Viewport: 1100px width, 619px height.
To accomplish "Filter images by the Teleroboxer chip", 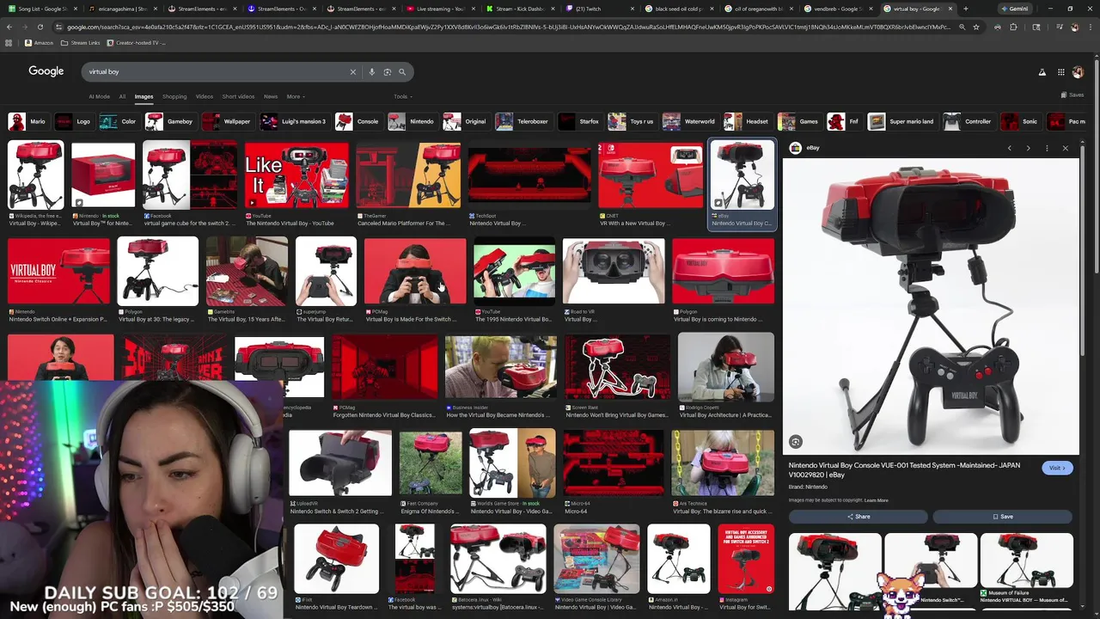I will point(522,121).
